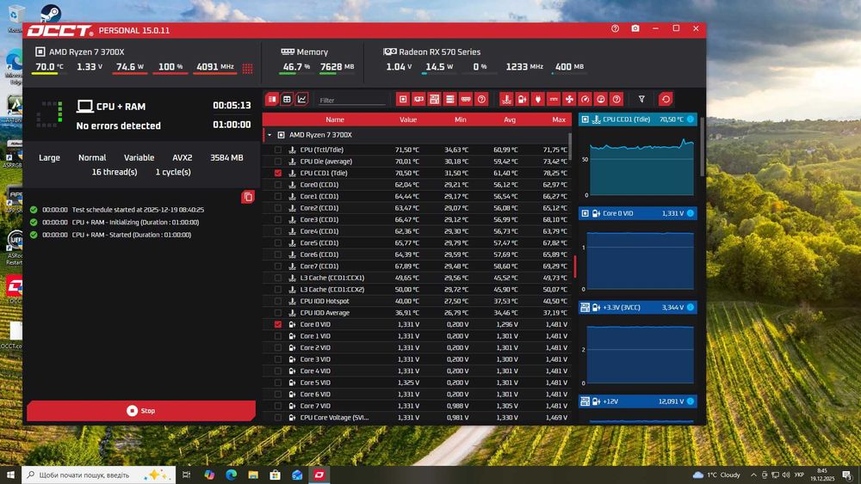Click the AVX2 instruction set label
This screenshot has width=861, height=484.
click(x=183, y=157)
